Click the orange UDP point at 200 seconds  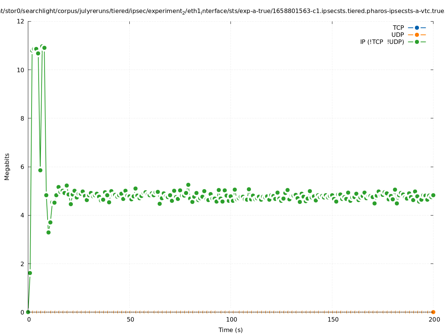tap(433, 312)
